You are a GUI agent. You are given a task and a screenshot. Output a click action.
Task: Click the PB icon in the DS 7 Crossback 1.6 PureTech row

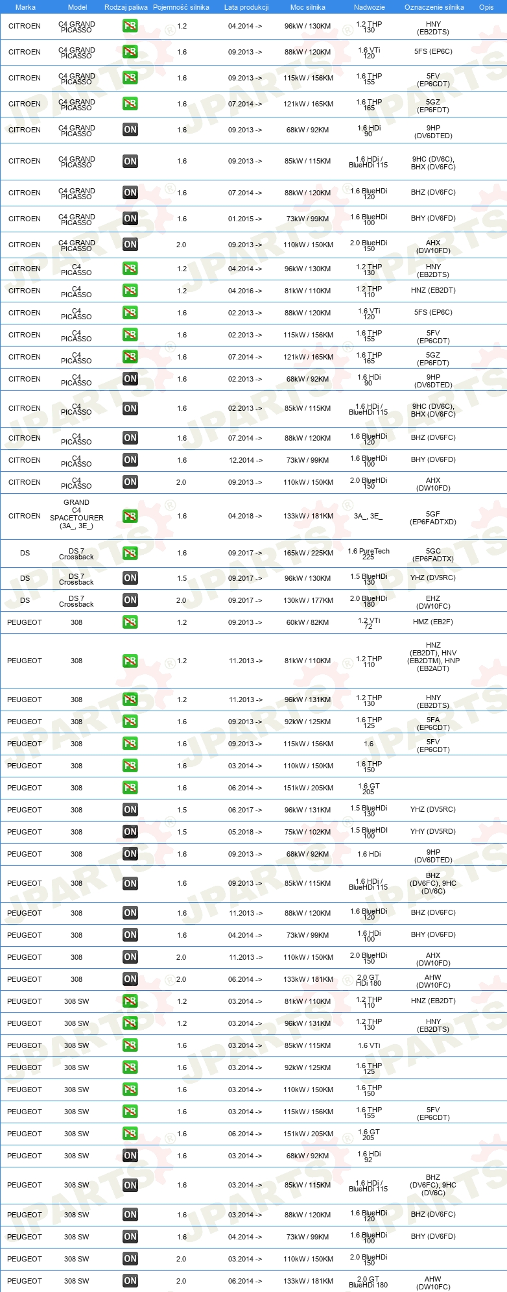[130, 554]
